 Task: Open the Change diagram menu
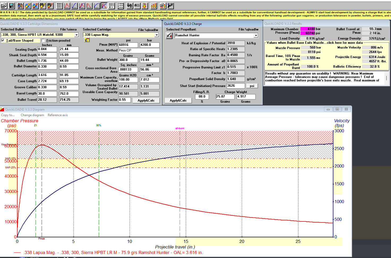pos(32,115)
